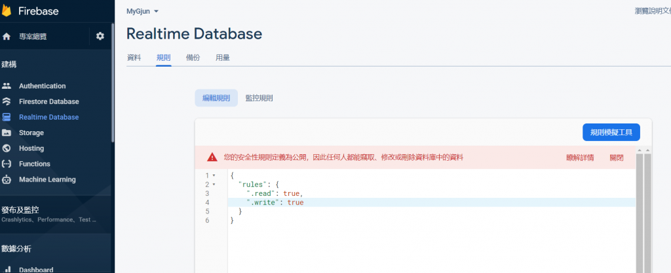Image resolution: width=671 pixels, height=273 pixels.
Task: Click the red warning triangle icon
Action: click(x=212, y=157)
